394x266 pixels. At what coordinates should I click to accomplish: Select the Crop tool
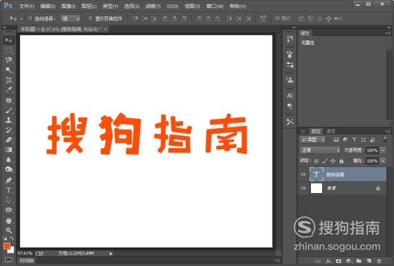coord(9,80)
